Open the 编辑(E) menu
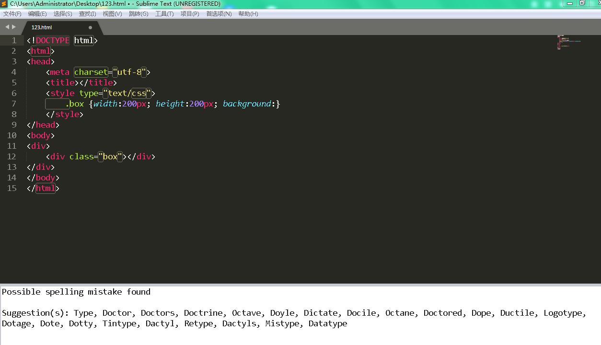Viewport: 601px width, 345px height. pyautogui.click(x=37, y=14)
